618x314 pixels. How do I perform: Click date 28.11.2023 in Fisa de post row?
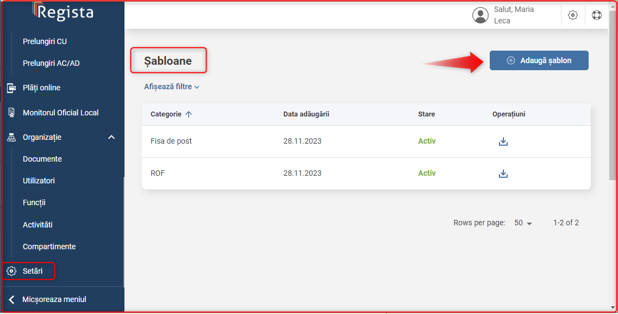tap(302, 141)
